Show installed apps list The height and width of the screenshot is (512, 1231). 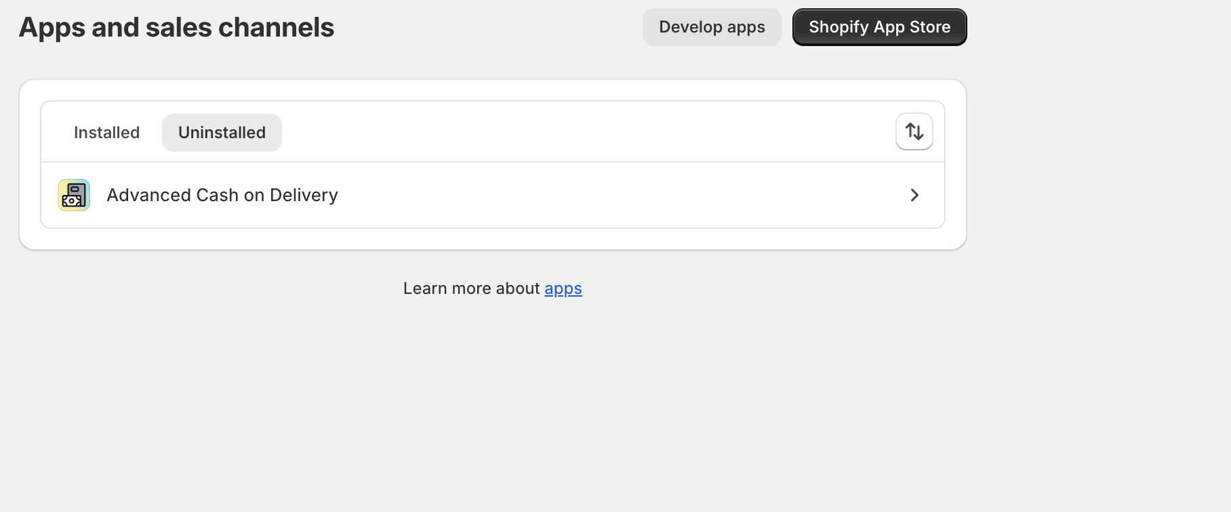pos(106,133)
